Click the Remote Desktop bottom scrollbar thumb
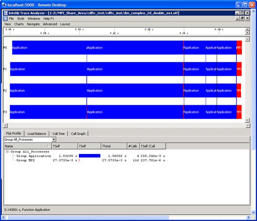This screenshot has width=257, height=221. tap(88, 217)
